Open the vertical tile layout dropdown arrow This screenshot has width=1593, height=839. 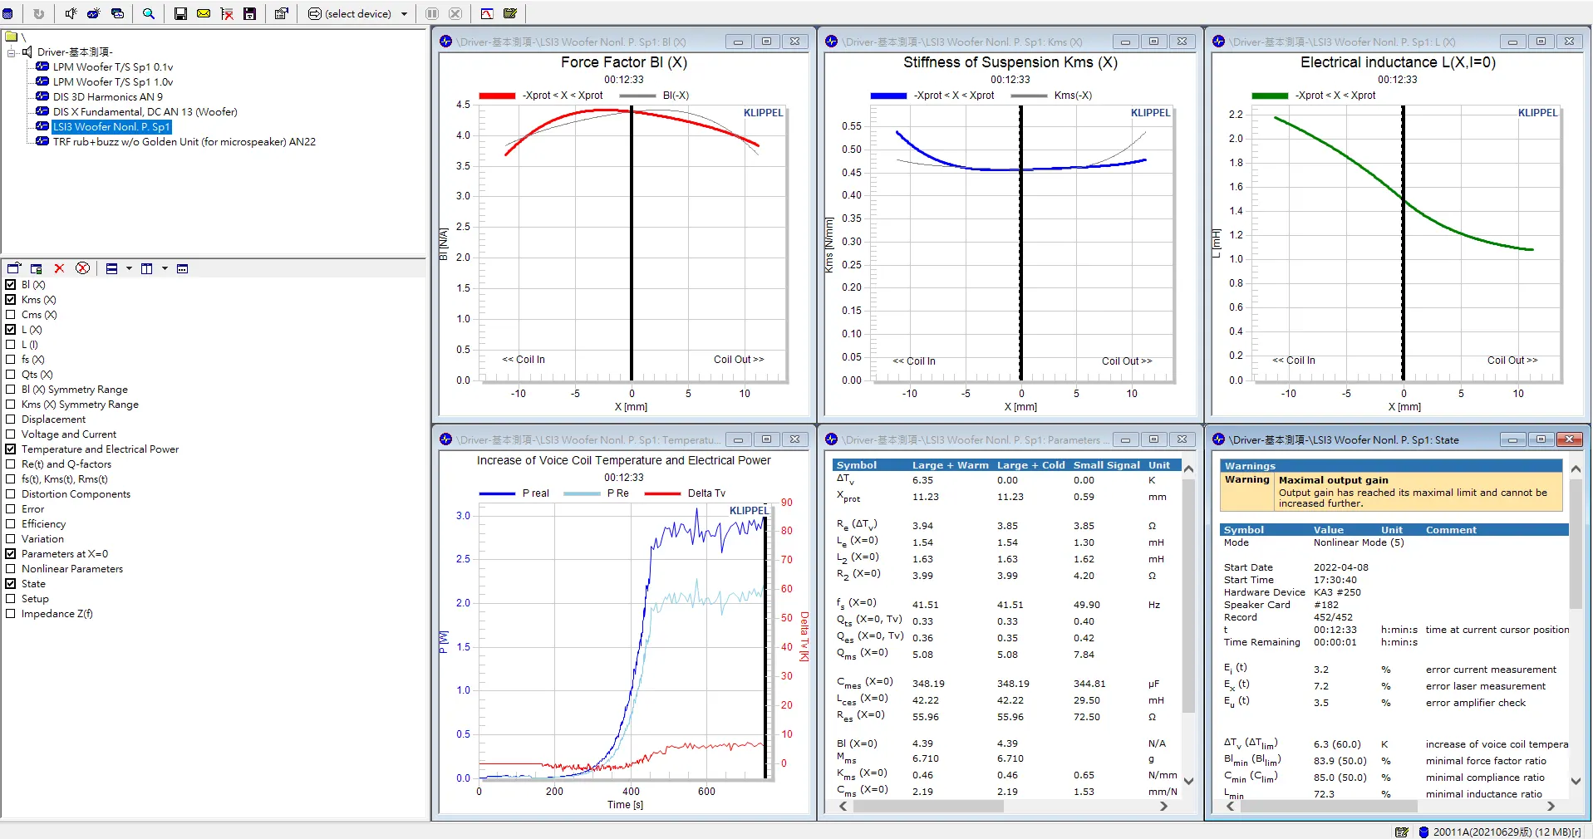[165, 268]
